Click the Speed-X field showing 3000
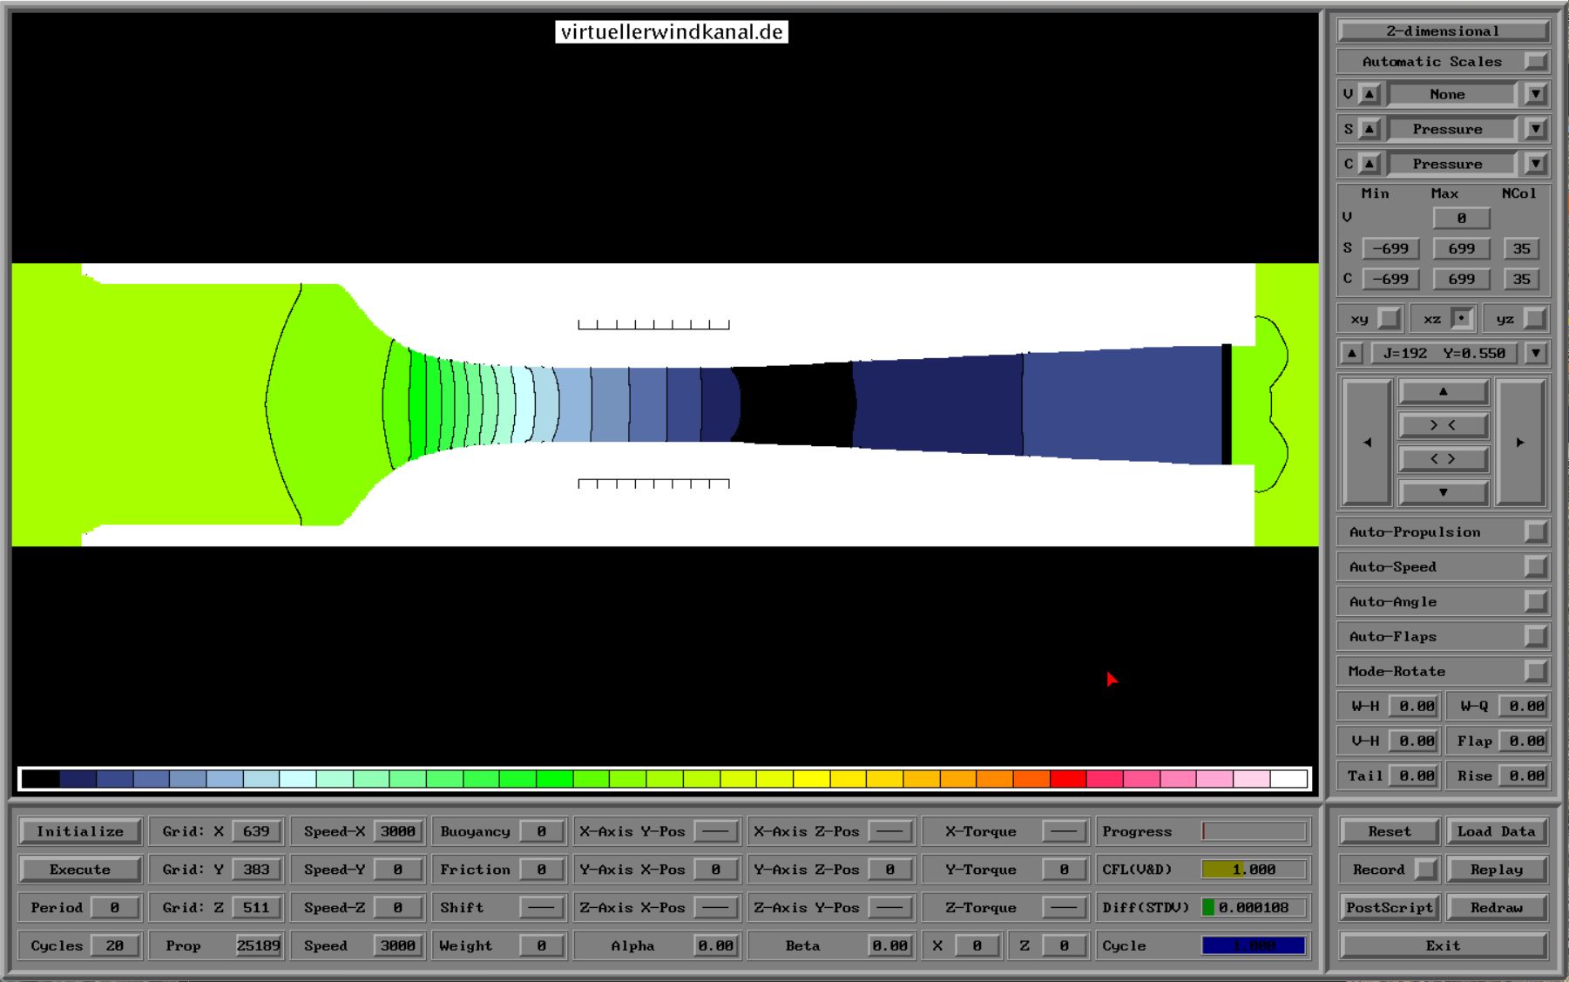 point(397,831)
